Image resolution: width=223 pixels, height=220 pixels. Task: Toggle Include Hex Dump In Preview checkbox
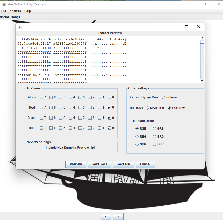pyautogui.click(x=93, y=148)
